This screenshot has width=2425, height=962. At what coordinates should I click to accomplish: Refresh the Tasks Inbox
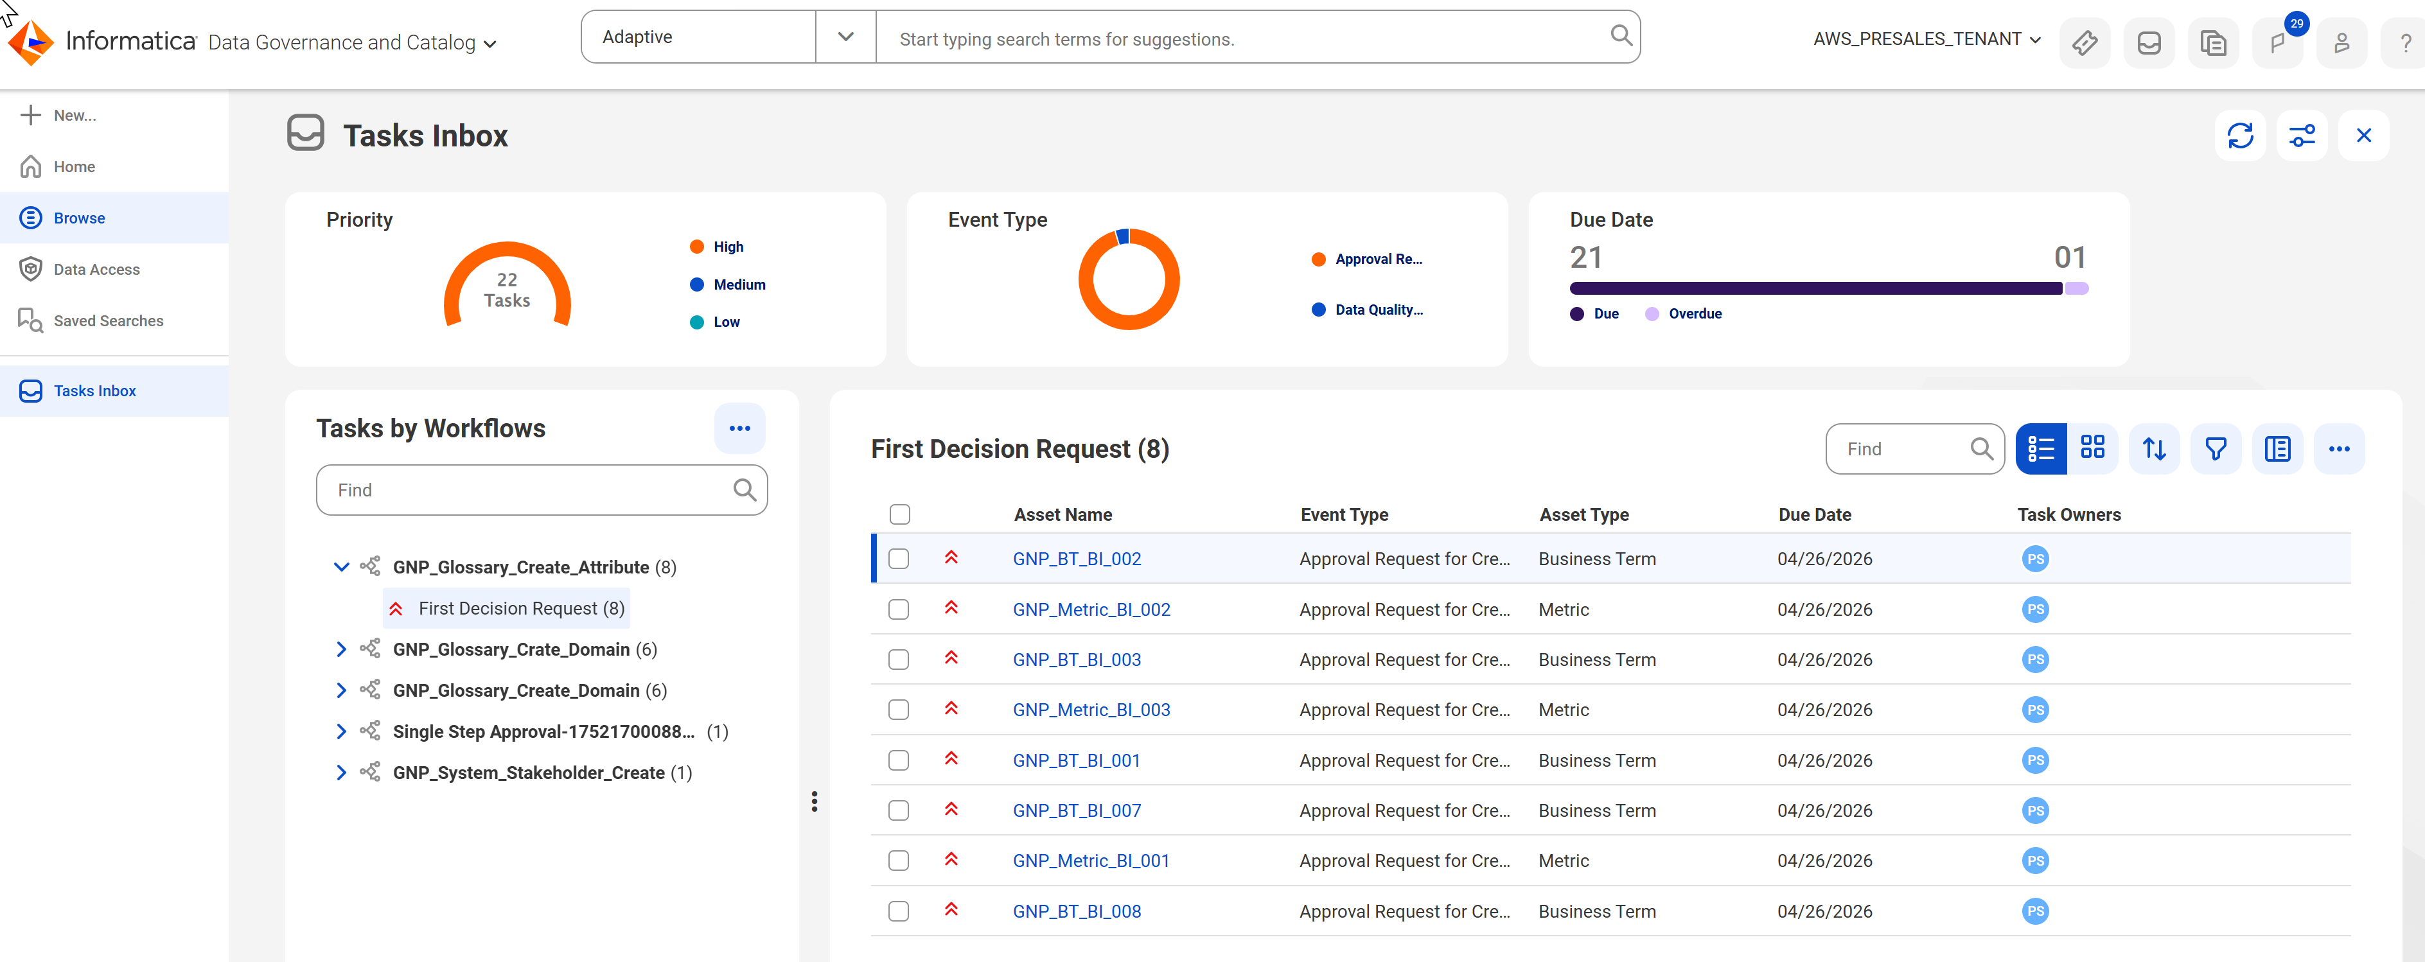tap(2241, 136)
